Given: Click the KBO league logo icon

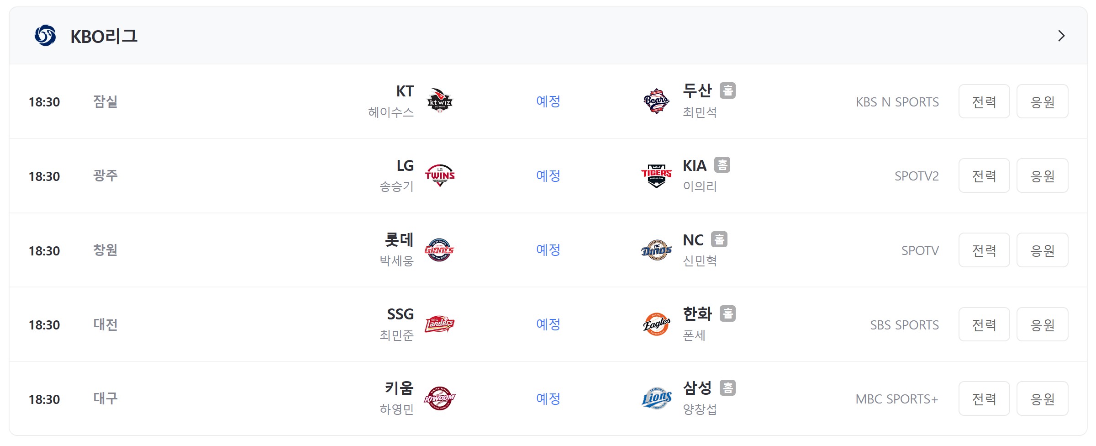Looking at the screenshot, I should coord(45,36).
